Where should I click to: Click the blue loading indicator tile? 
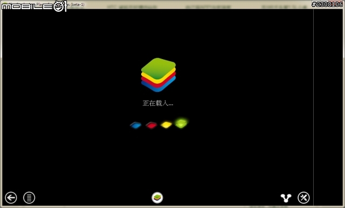tap(136, 125)
